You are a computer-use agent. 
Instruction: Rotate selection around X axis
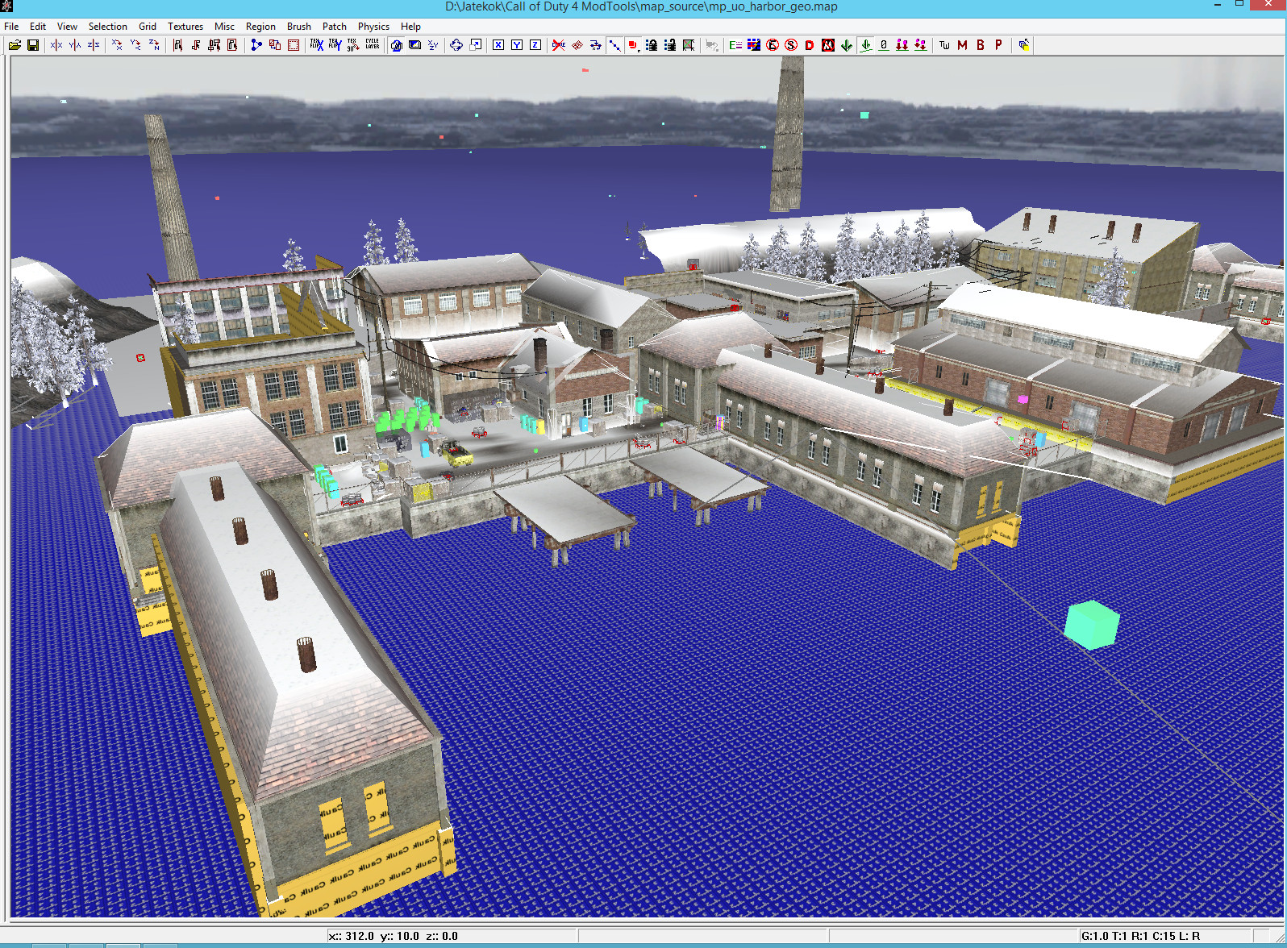pos(117,45)
